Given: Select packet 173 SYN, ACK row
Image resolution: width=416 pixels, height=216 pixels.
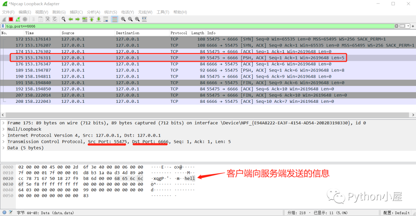Looking at the screenshot, I should point(208,45).
